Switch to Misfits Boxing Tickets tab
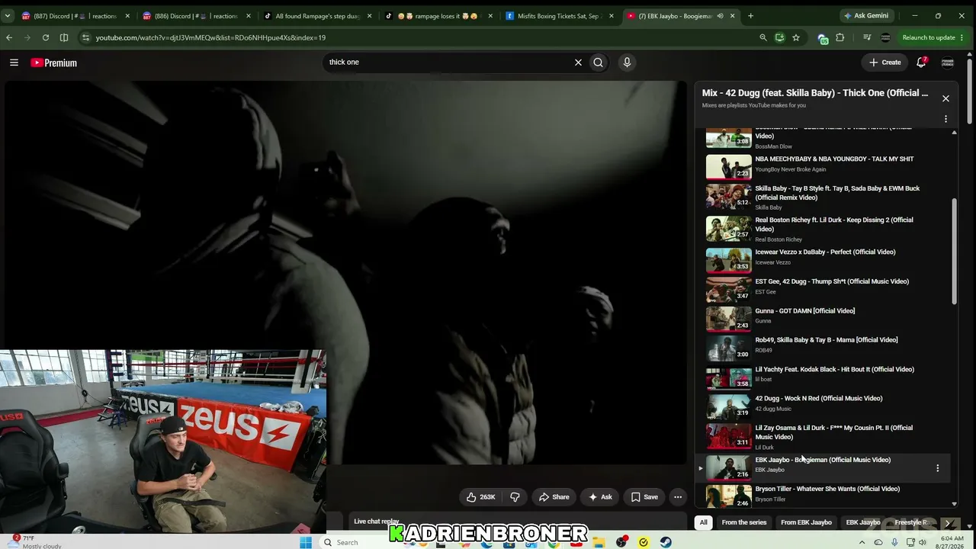 pyautogui.click(x=560, y=16)
